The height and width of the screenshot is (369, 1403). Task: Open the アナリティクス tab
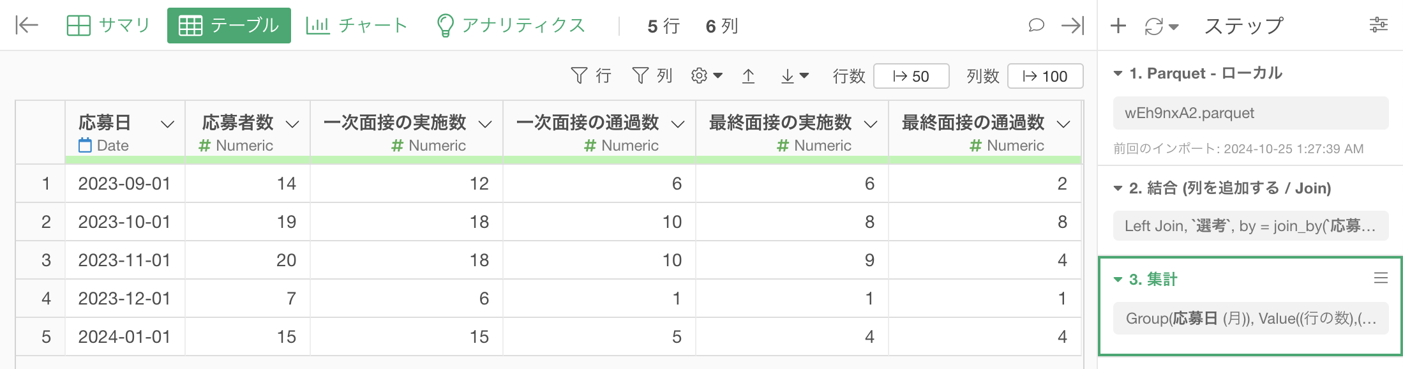point(511,26)
